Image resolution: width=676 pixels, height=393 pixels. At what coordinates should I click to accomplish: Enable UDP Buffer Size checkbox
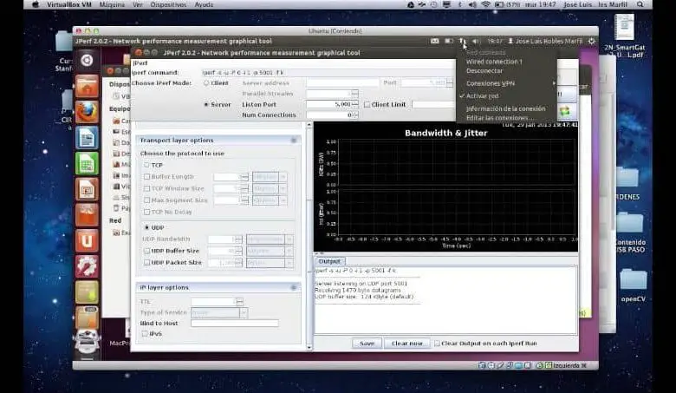click(146, 251)
